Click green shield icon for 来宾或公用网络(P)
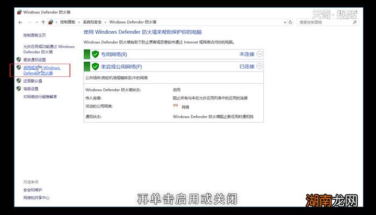The width and height of the screenshot is (376, 215). coord(96,67)
